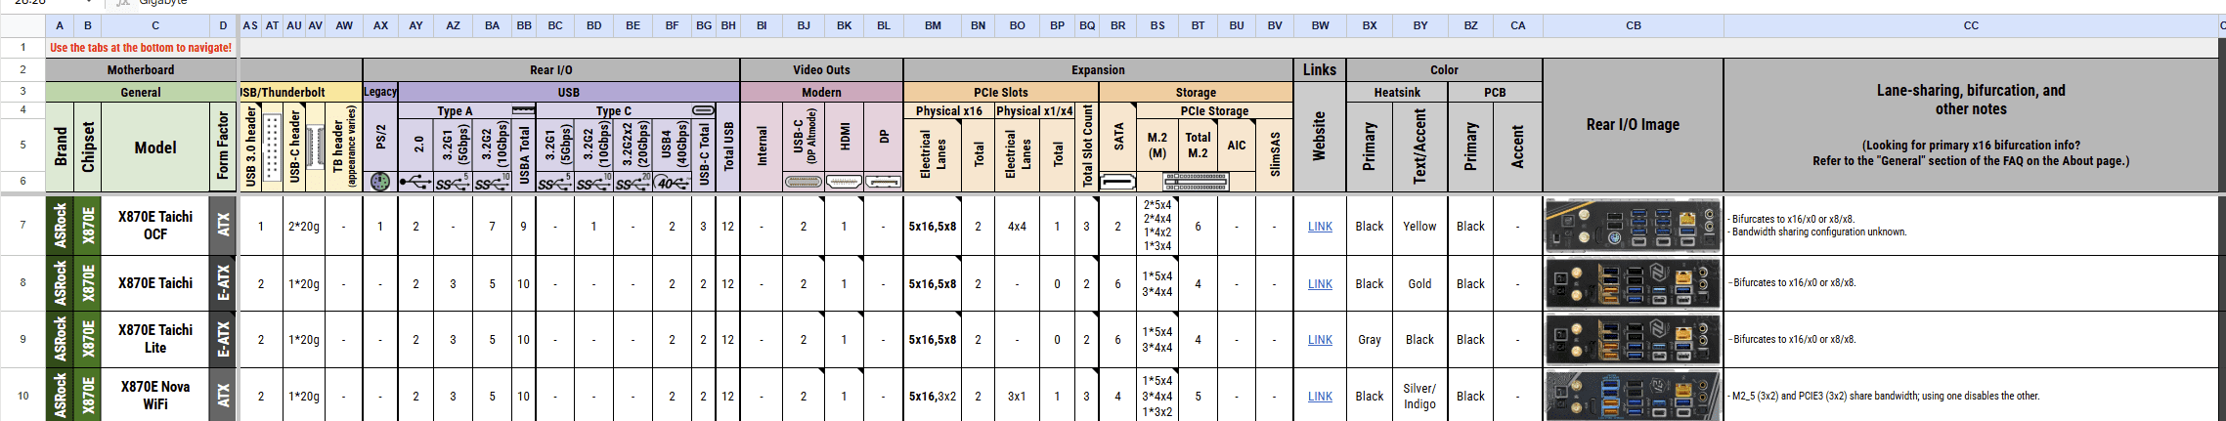Click the 'PCB' header cell
The height and width of the screenshot is (421, 2226).
[1495, 93]
